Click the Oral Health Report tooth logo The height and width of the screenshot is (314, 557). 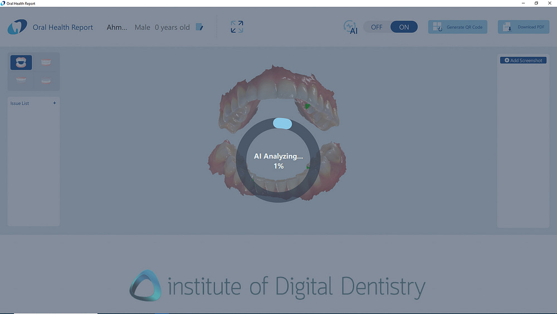(x=17, y=27)
